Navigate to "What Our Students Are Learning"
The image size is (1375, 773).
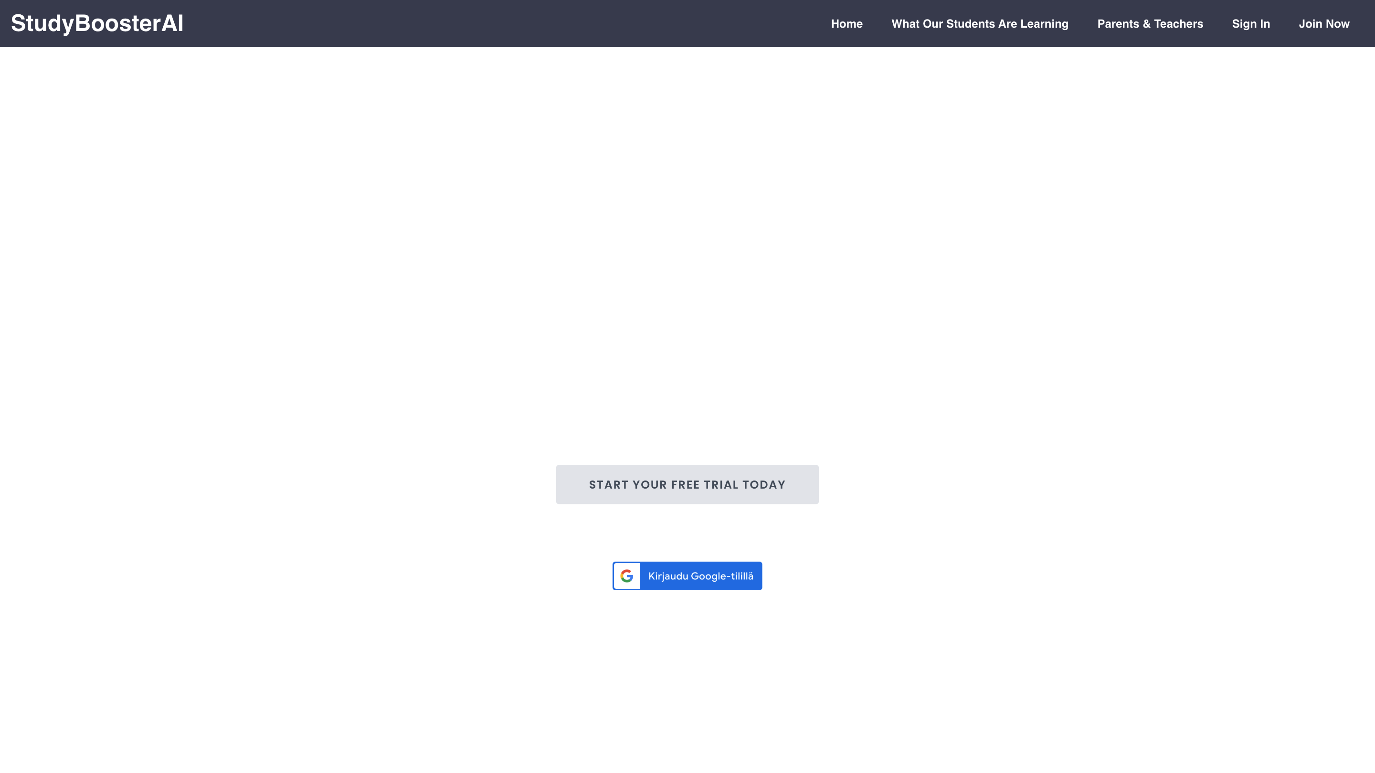(980, 23)
